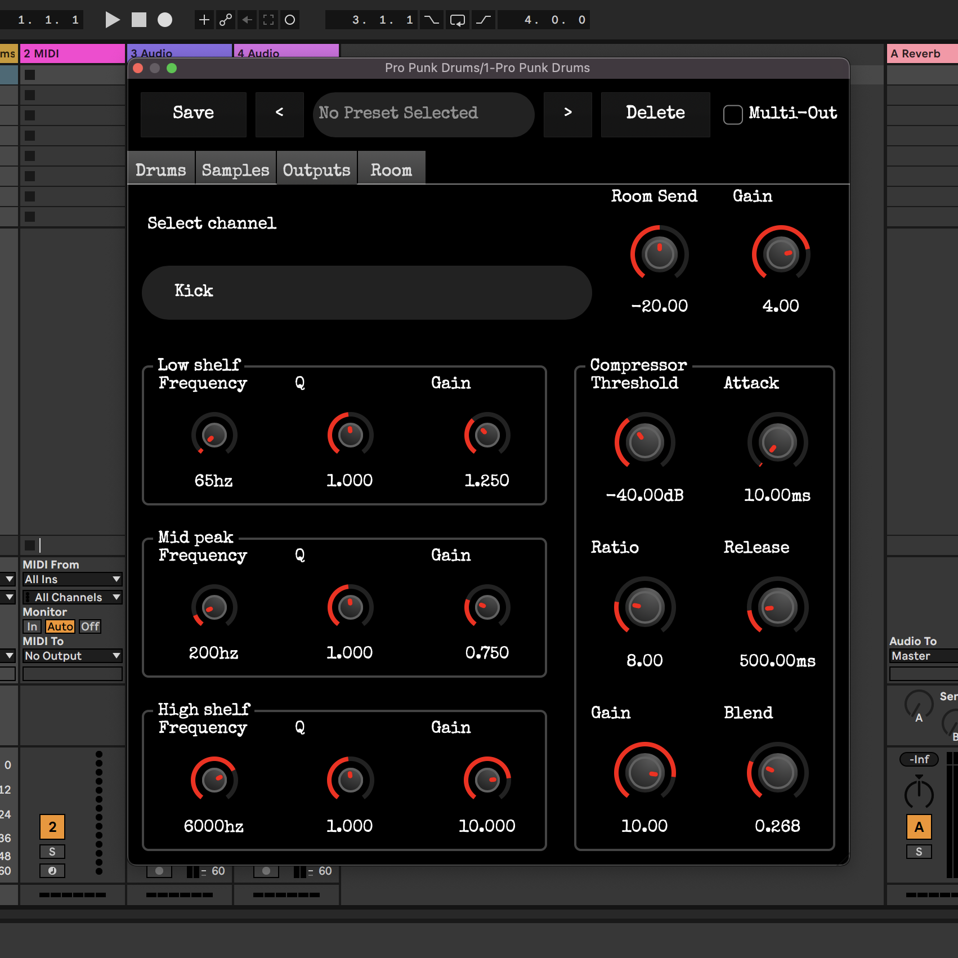Open the No Preset Selected preset box
Viewport: 958px width, 958px height.
coord(423,114)
